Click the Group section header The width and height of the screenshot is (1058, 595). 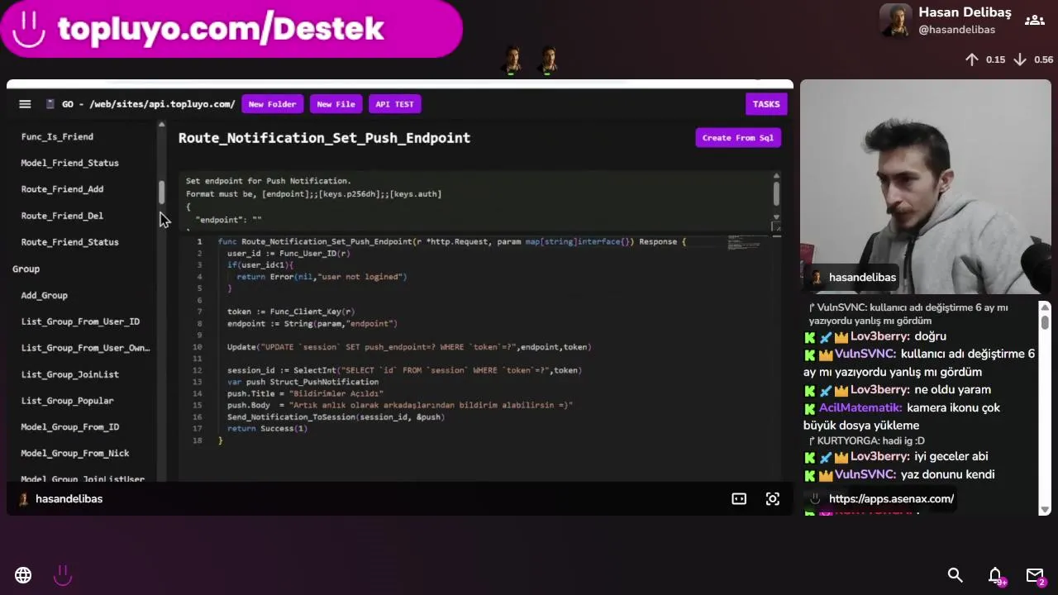pos(26,269)
